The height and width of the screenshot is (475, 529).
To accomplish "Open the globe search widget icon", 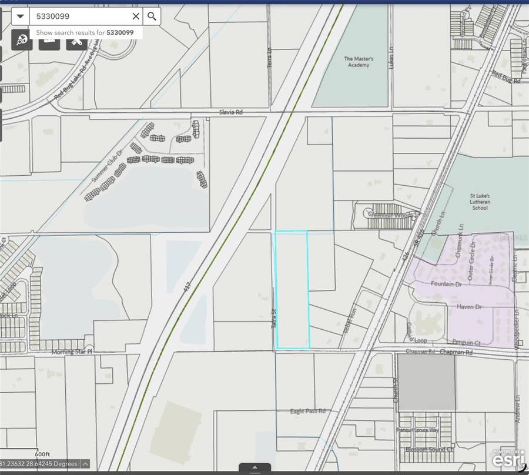I will point(22,40).
